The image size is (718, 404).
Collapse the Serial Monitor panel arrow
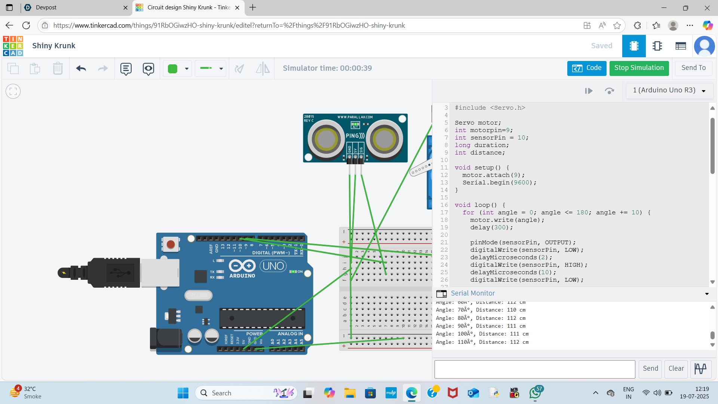pyautogui.click(x=707, y=294)
